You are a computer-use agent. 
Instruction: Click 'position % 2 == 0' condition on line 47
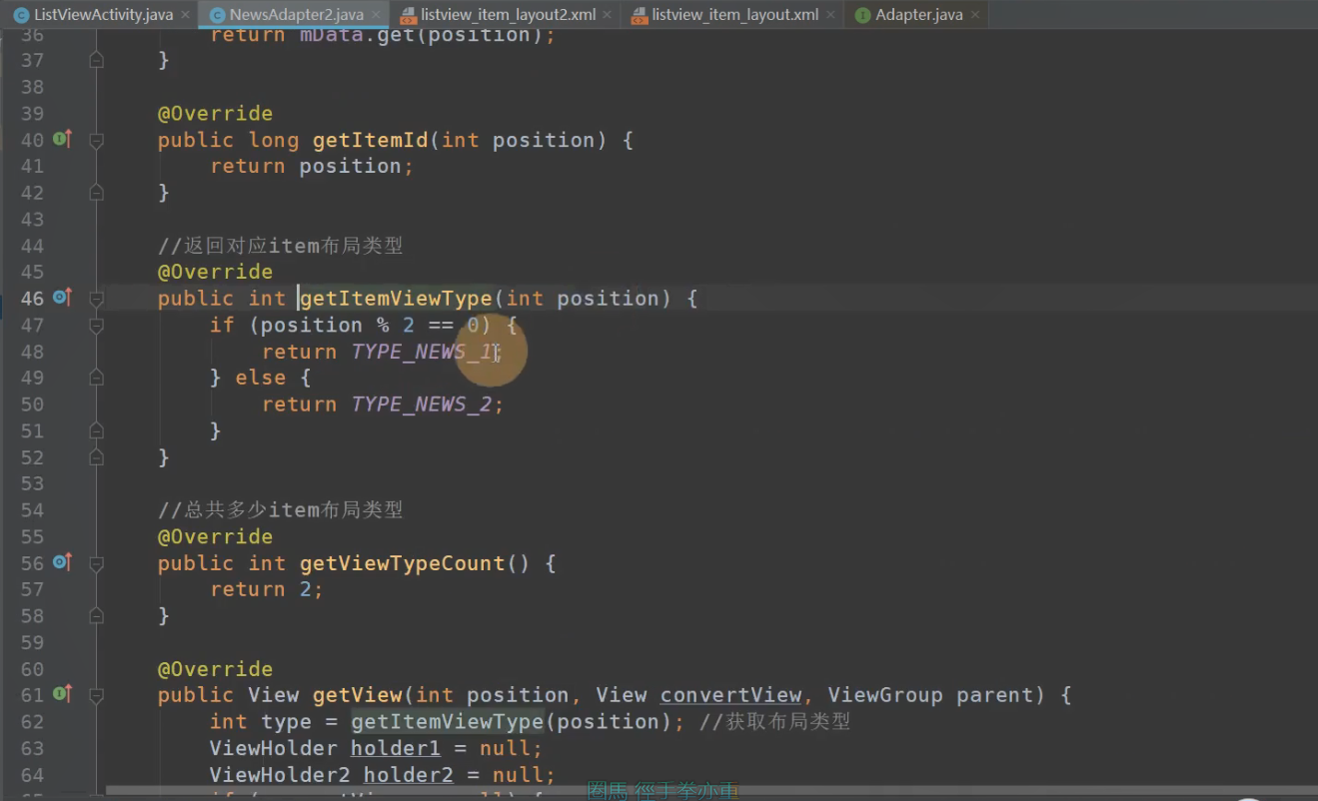370,325
